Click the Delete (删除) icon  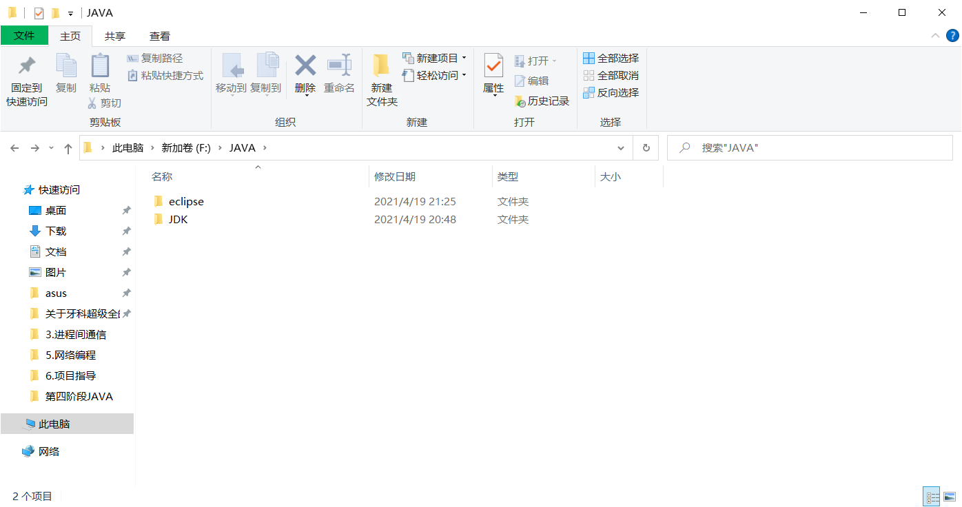coord(305,71)
